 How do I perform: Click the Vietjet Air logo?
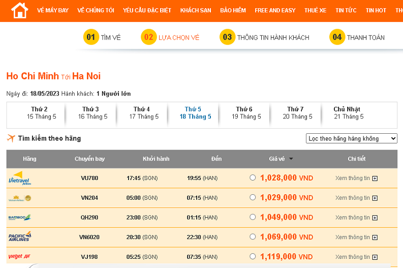19,256
